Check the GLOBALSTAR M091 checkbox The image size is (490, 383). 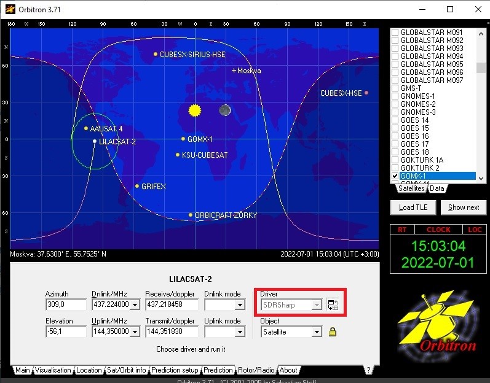[x=395, y=32]
